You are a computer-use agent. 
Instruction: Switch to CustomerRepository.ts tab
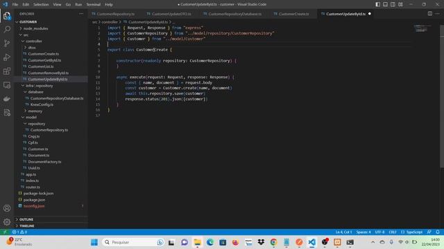pyautogui.click(x=115, y=14)
